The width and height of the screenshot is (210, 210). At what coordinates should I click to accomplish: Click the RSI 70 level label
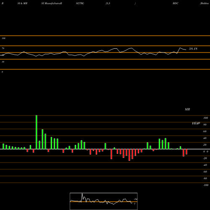click(x=3, y=48)
